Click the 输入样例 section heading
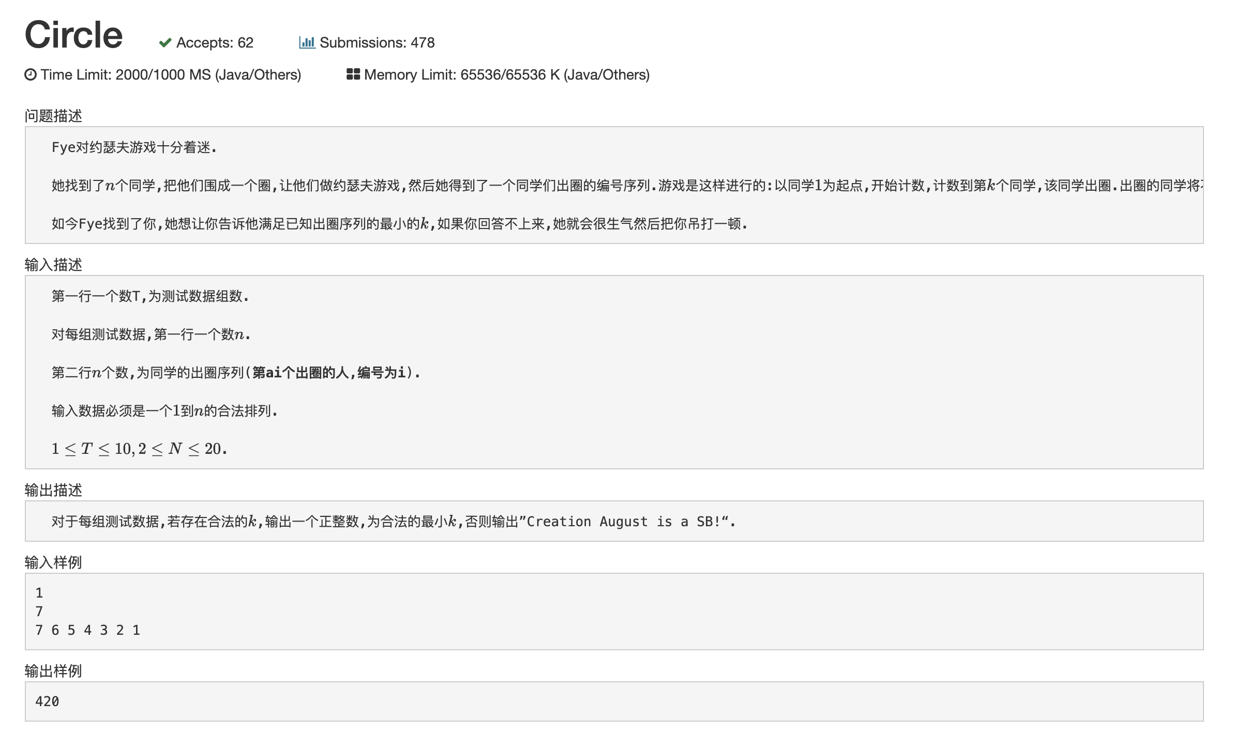The height and width of the screenshot is (733, 1234). coord(53,562)
